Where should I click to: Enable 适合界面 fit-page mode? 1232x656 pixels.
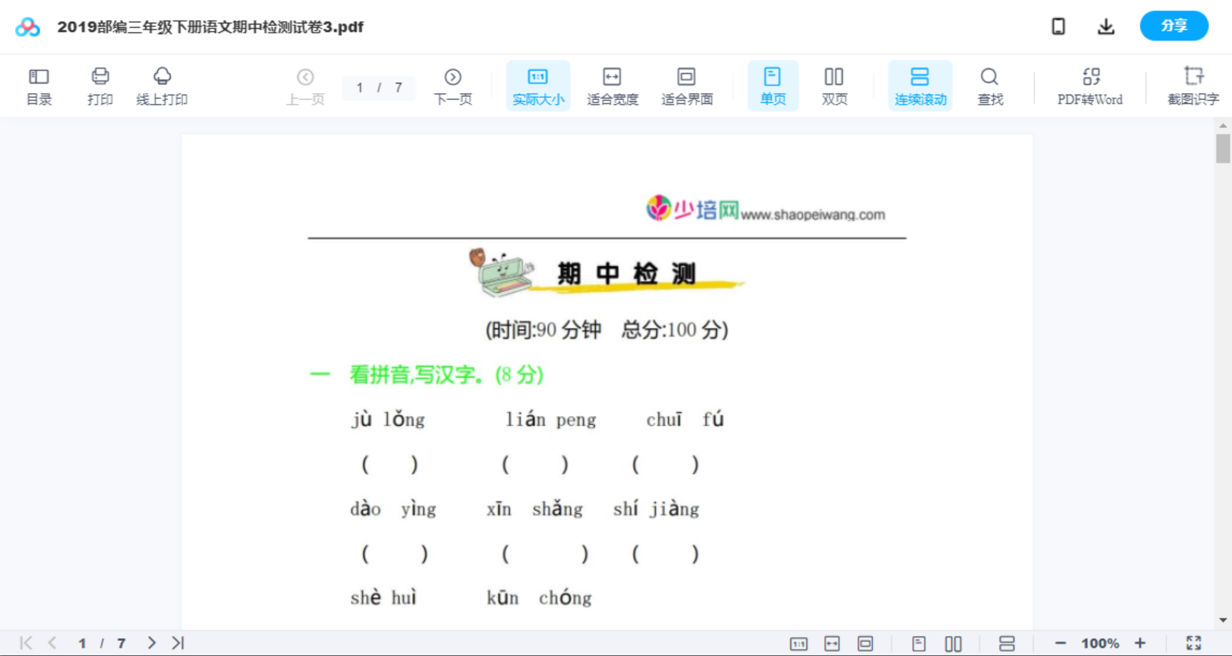click(x=687, y=85)
